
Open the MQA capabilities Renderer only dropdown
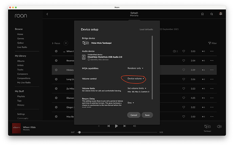click(x=135, y=68)
